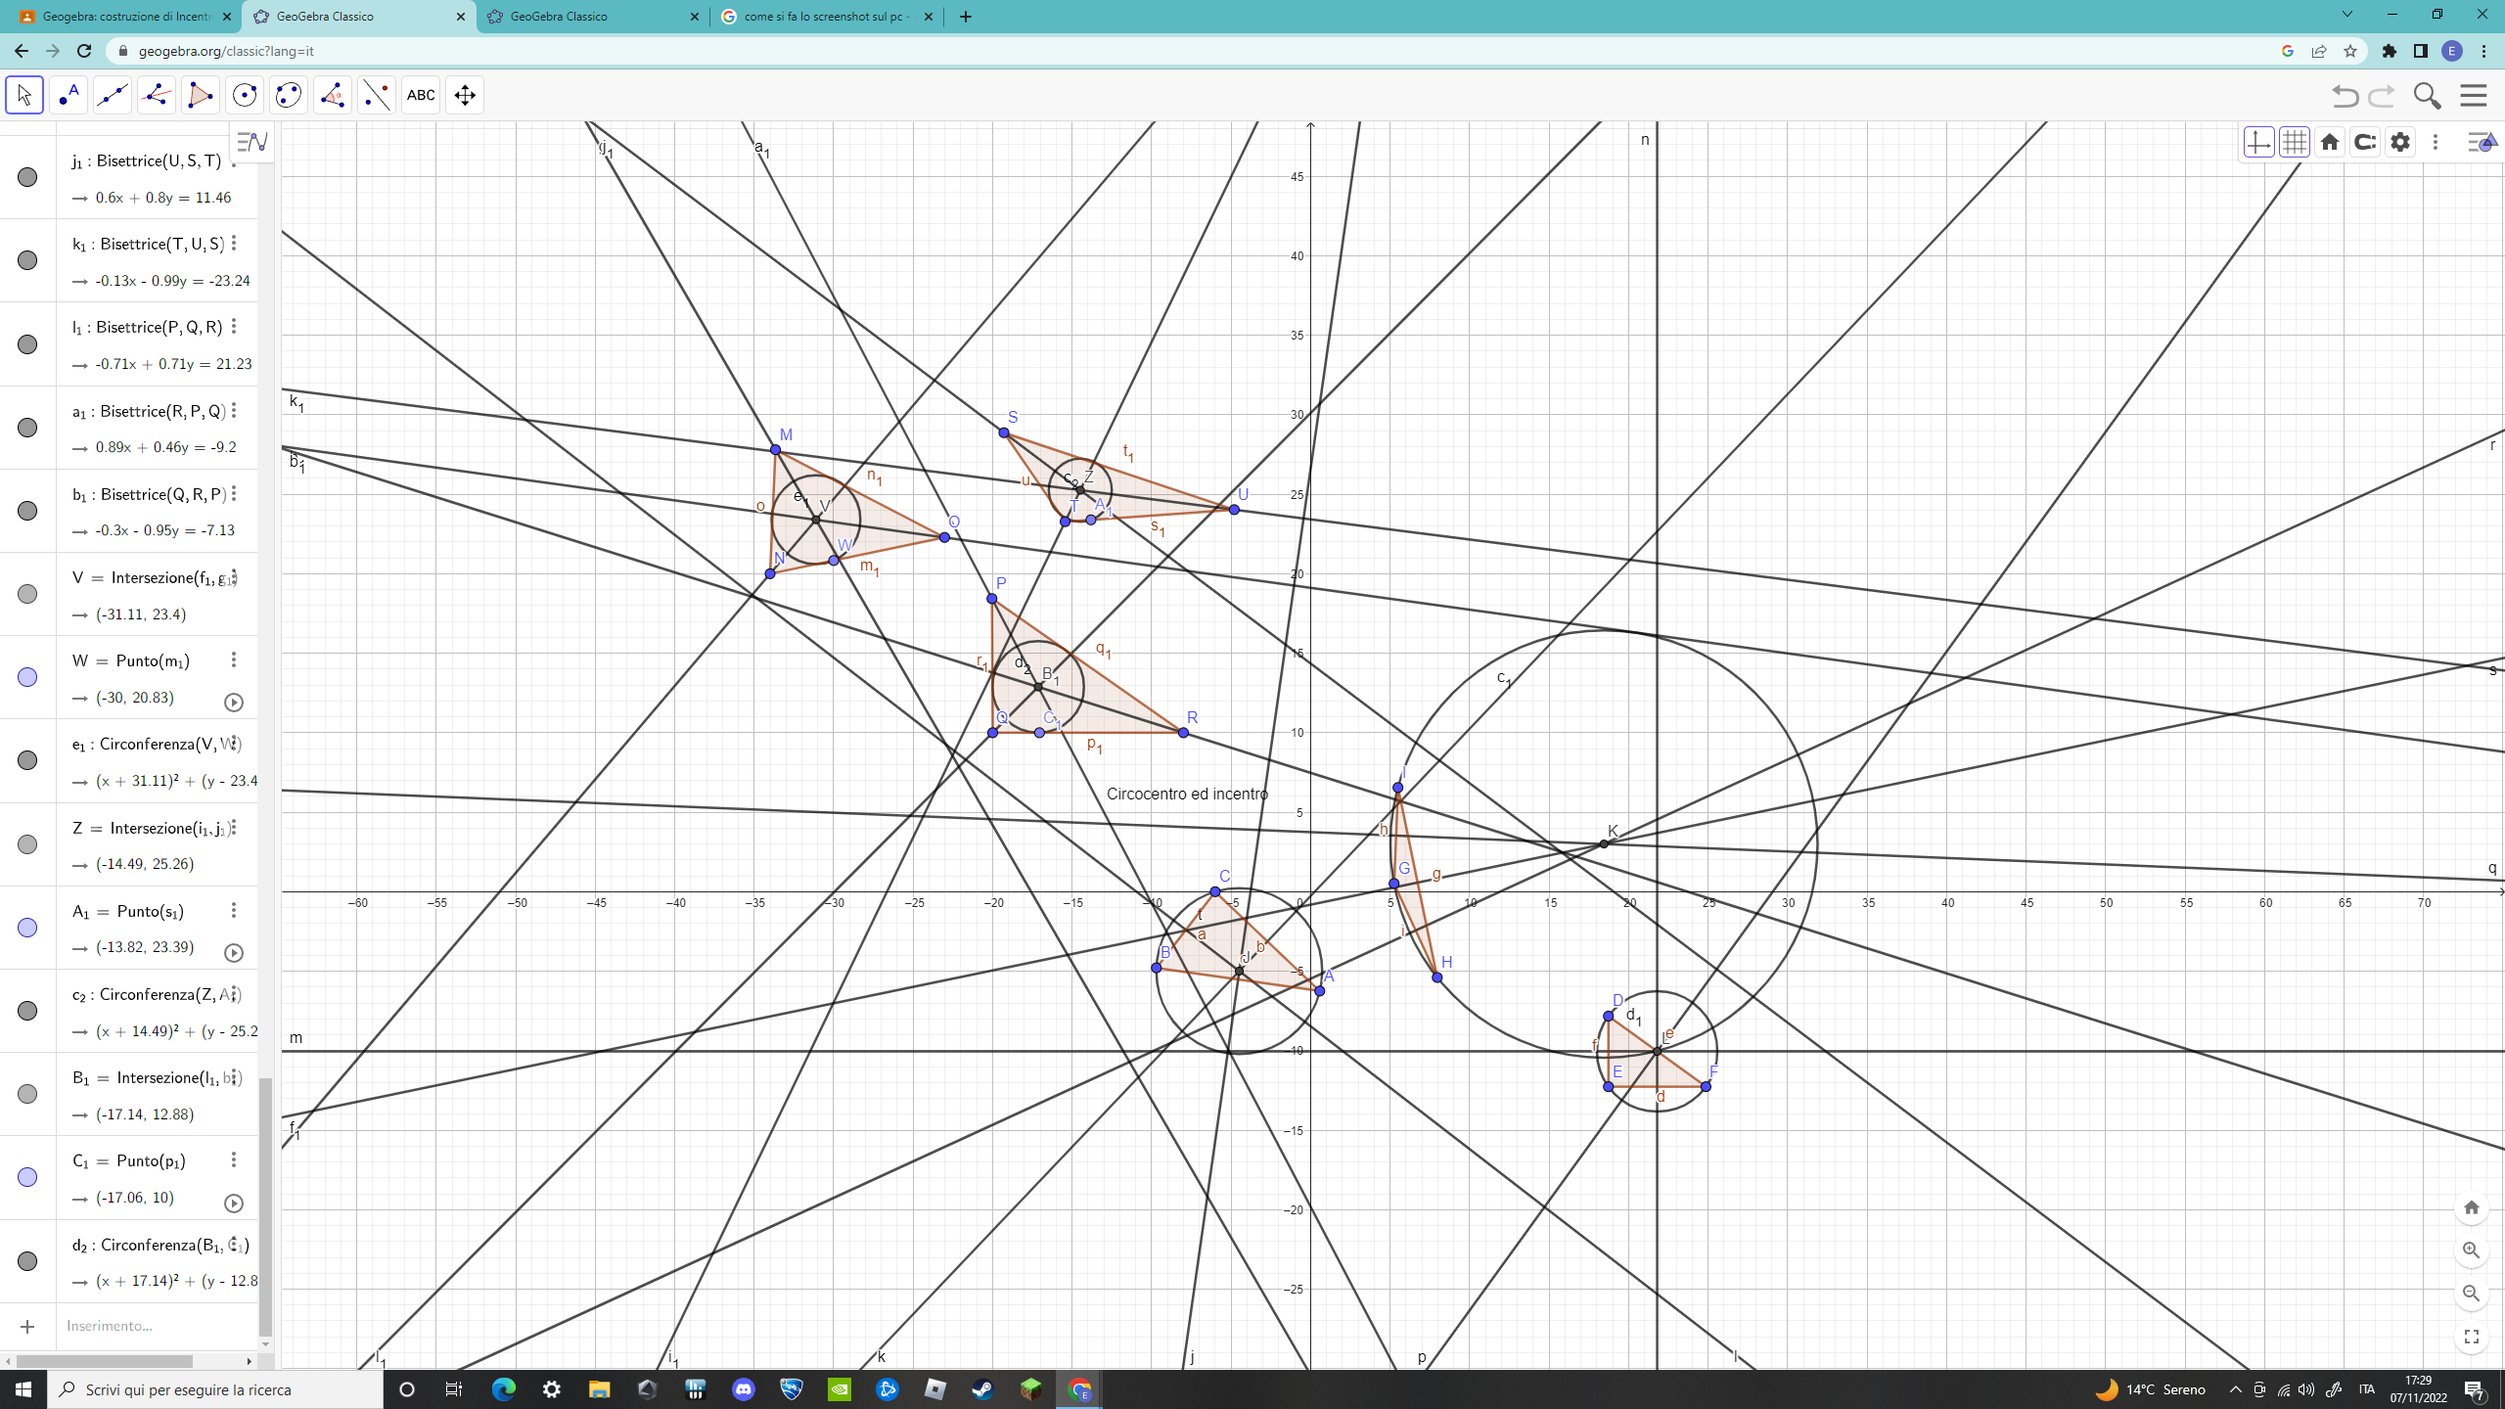This screenshot has width=2505, height=1409.
Task: Select the Move Graphics View tool
Action: point(465,95)
